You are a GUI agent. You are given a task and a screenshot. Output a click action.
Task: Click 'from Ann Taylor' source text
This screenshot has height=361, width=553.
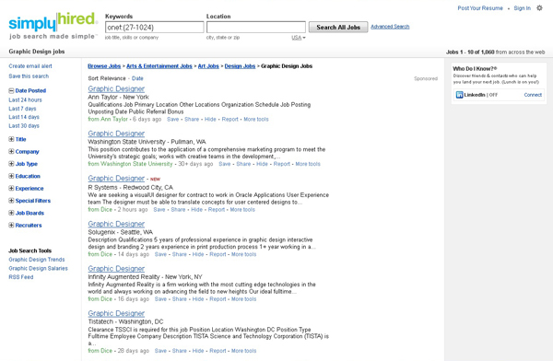pyautogui.click(x=108, y=119)
